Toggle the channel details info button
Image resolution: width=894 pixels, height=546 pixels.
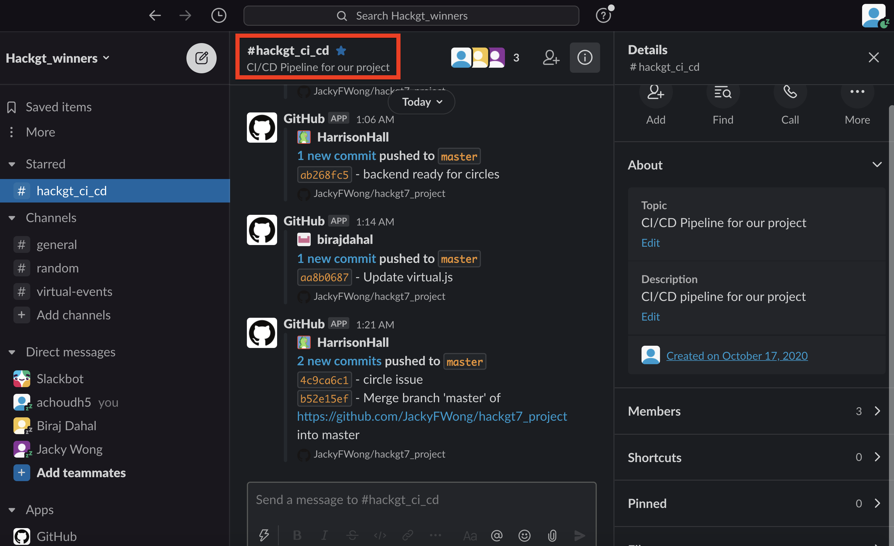coord(584,58)
